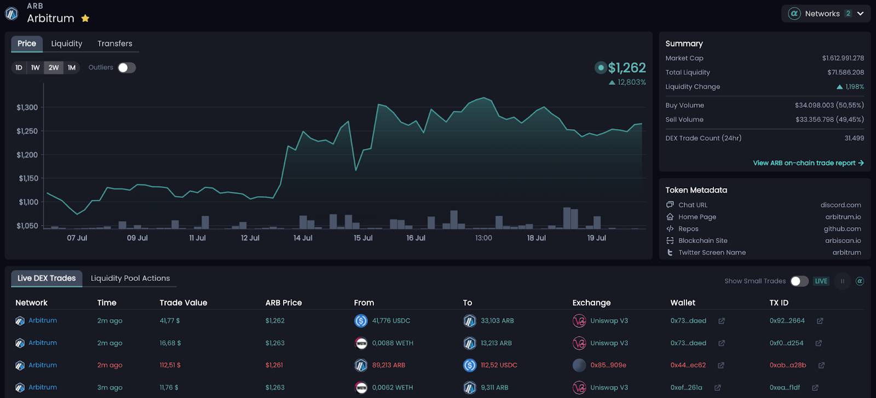
Task: Open the Transfers tab
Action: tap(115, 43)
